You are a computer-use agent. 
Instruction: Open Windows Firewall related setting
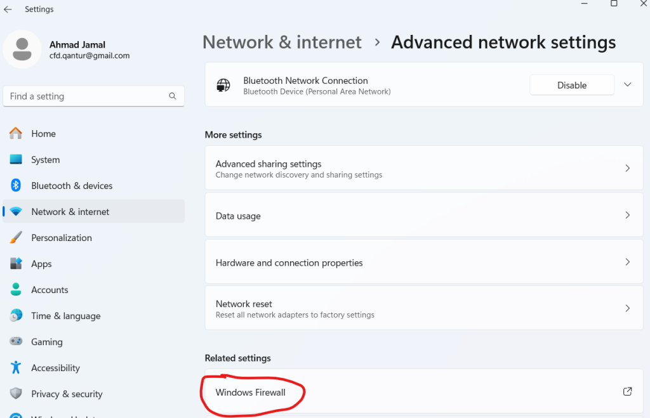coord(251,392)
